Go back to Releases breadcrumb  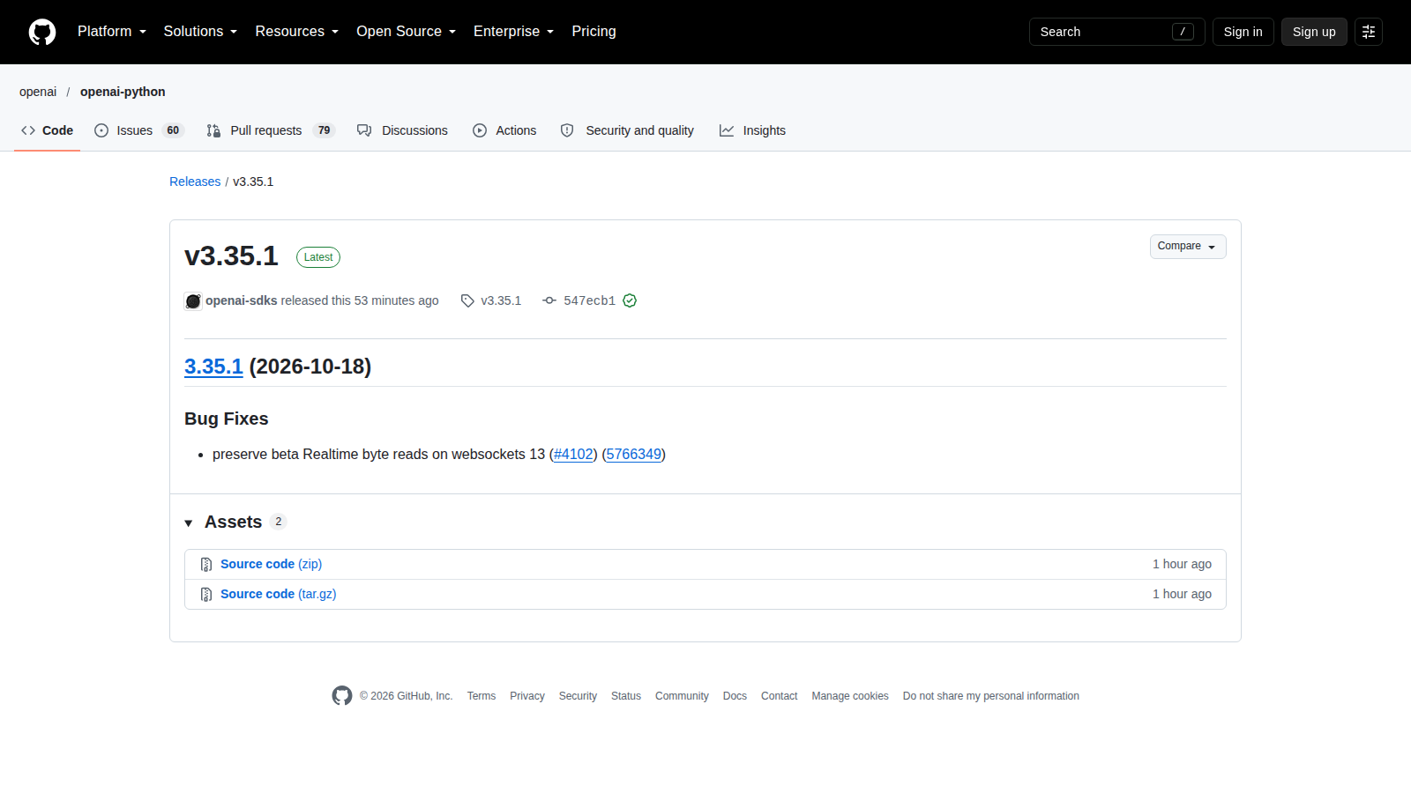pos(195,182)
